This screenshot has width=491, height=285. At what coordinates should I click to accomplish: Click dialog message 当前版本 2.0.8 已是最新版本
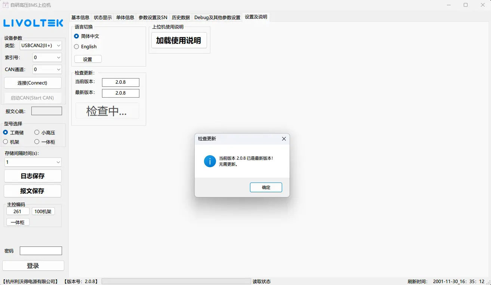click(x=246, y=159)
